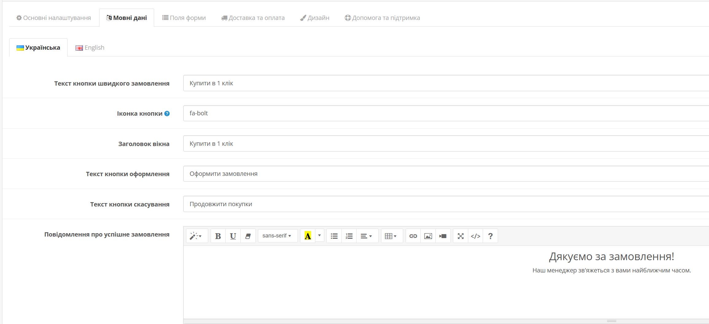709x324 pixels.
Task: Click the Іконка кнопки fa-bolt input field
Action: click(x=446, y=113)
